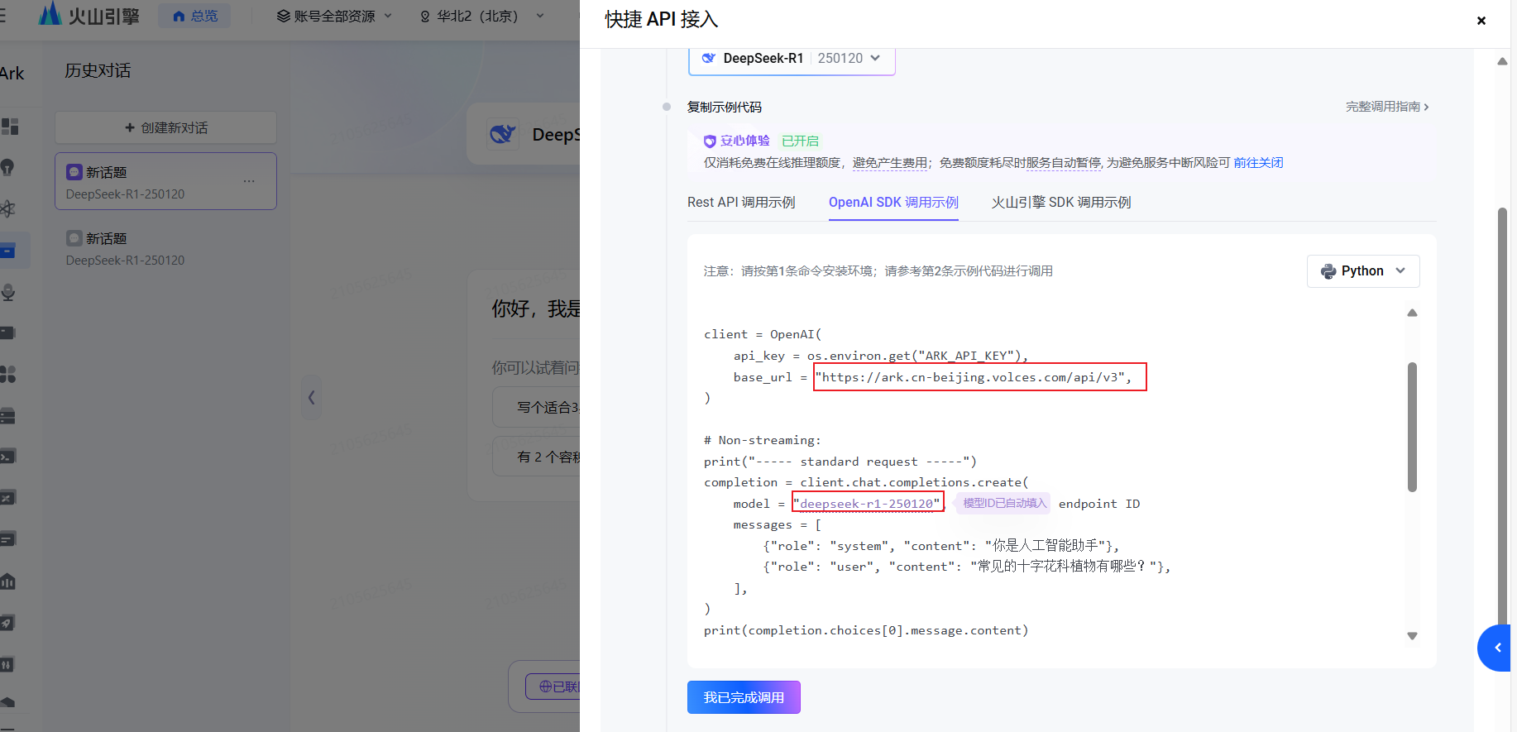The height and width of the screenshot is (732, 1517).
Task: Open the highlighted blue box icon in sidebar
Action: [x=8, y=250]
